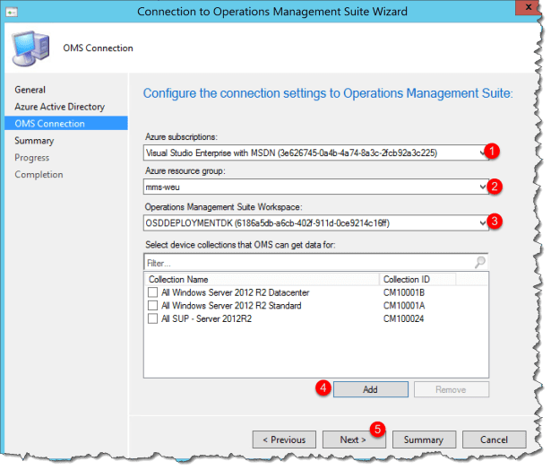Go to the Azure Active Directory step
Viewport: 551px width, 470px height.
[60, 107]
